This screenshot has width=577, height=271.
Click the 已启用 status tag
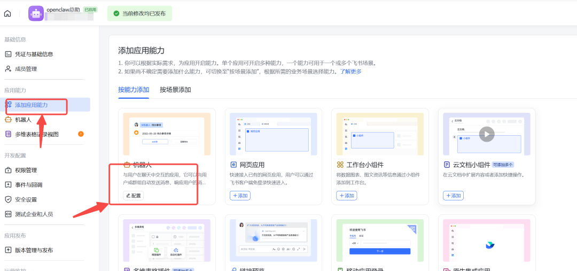(90, 10)
